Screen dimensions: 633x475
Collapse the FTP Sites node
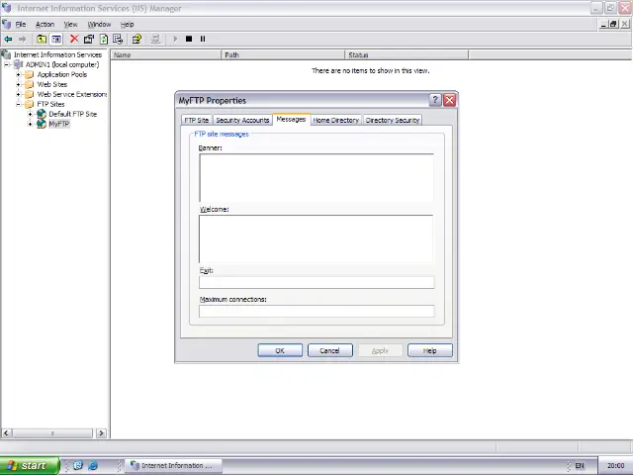[x=18, y=104]
